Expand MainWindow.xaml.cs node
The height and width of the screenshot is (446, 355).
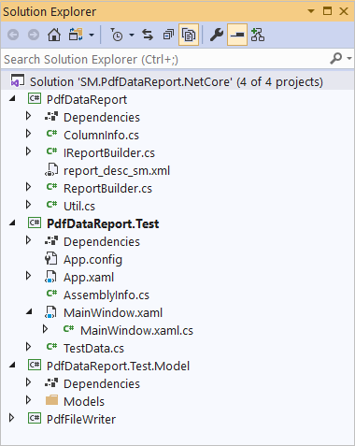coord(45,329)
